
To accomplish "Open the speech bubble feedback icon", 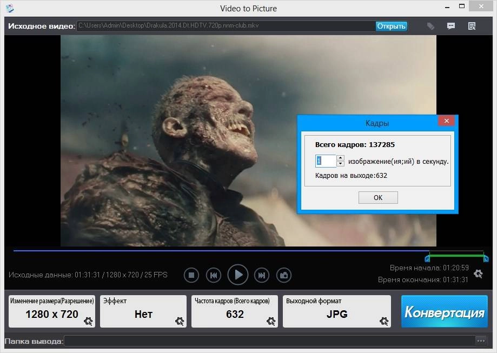I will [451, 25].
